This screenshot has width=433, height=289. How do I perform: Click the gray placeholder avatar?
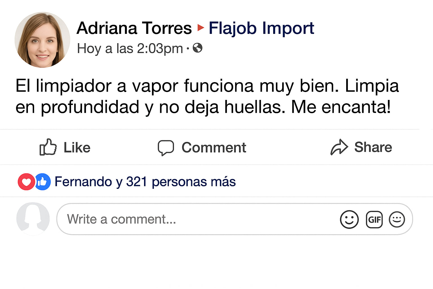(x=33, y=219)
